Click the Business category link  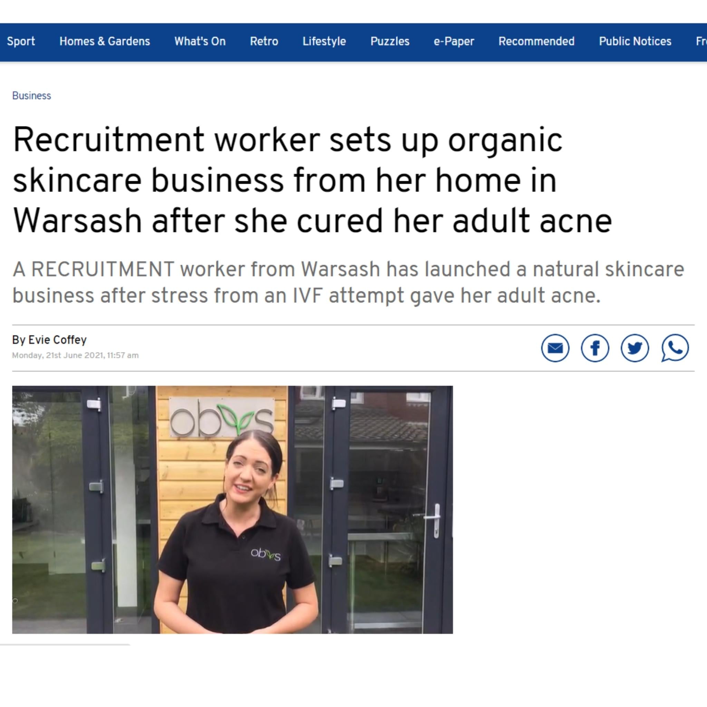click(31, 96)
